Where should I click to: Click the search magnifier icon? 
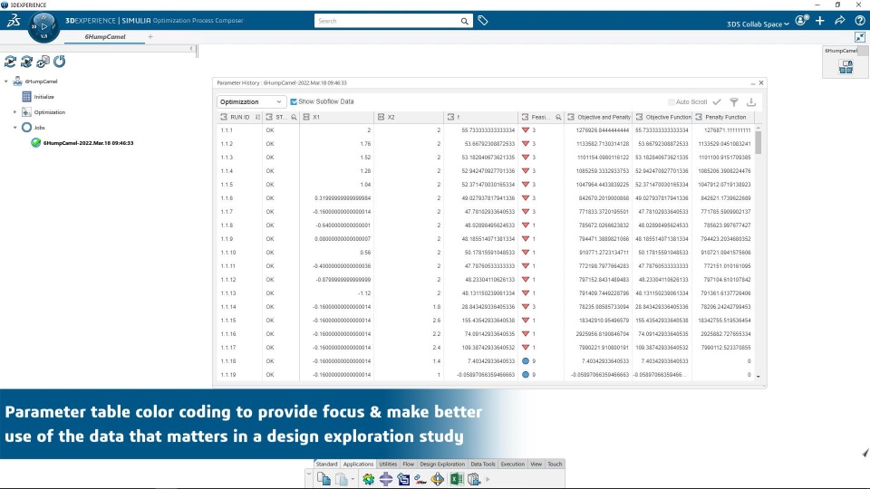point(464,21)
